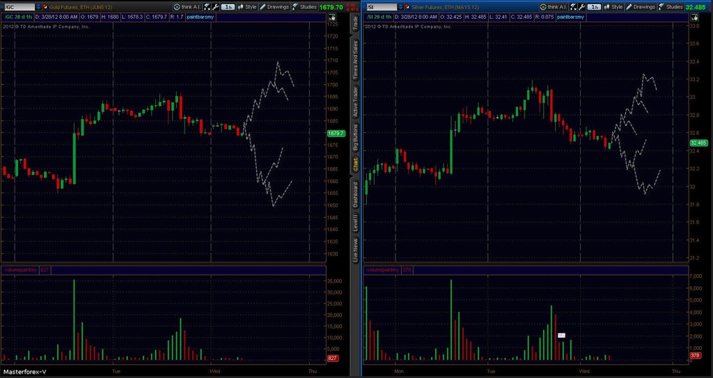The height and width of the screenshot is (378, 713).
Task: Click the volumepaintmy label on the gold volume panel
Action: click(x=20, y=269)
